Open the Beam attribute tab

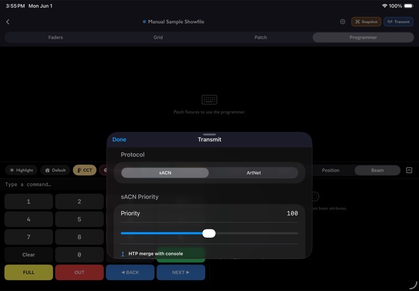(x=377, y=170)
